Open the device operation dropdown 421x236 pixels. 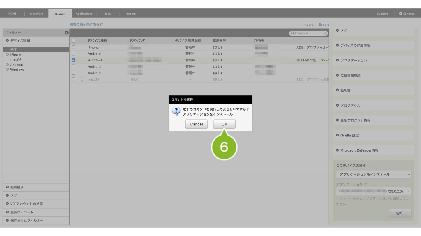(x=373, y=175)
